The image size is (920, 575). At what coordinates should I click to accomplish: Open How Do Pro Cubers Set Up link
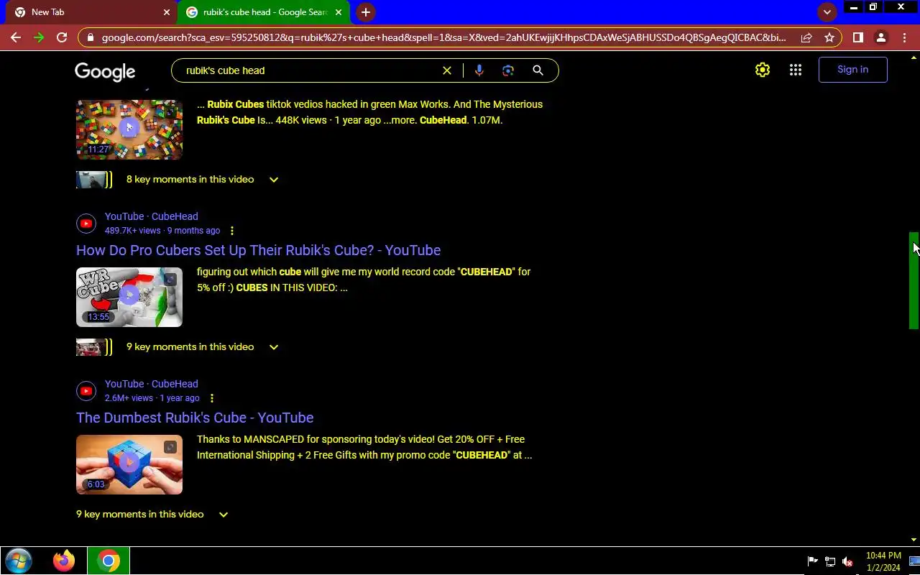pyautogui.click(x=258, y=250)
